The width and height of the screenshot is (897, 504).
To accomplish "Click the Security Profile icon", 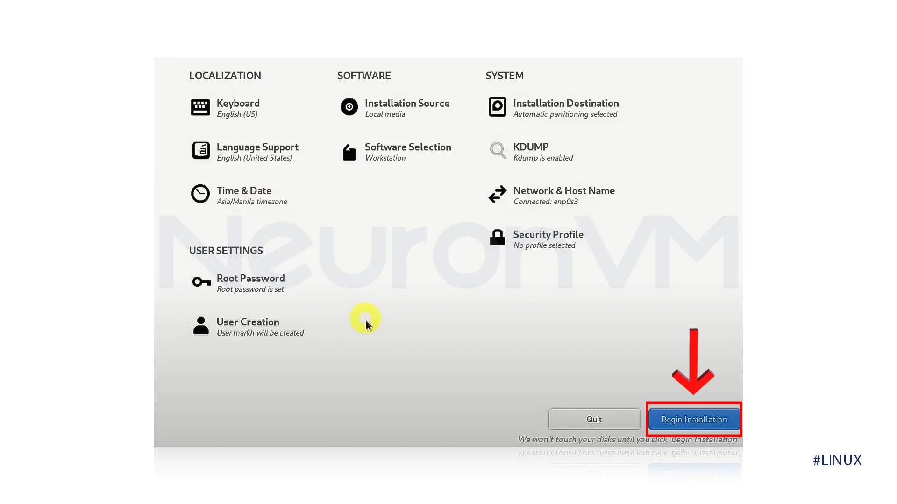I will 497,238.
